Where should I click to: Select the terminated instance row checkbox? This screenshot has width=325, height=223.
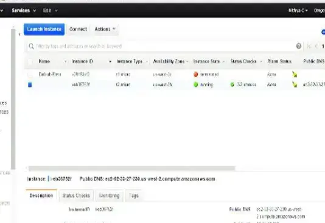30,74
